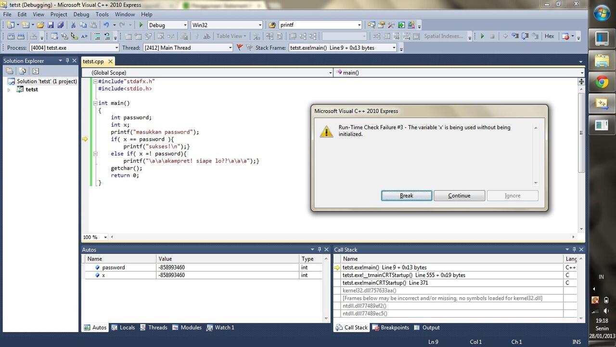Switch to the Threads tab

pyautogui.click(x=154, y=327)
